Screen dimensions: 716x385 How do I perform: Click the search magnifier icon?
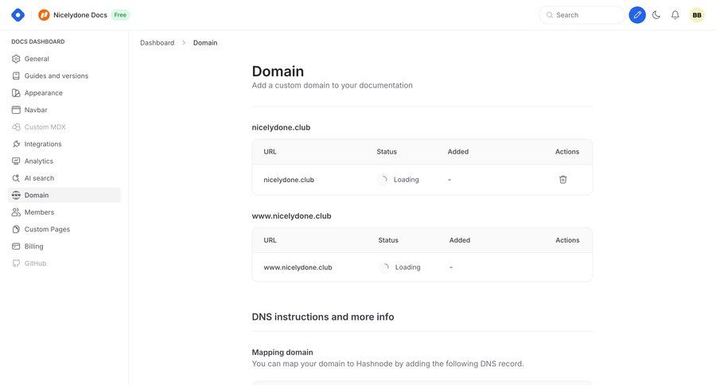pos(549,15)
